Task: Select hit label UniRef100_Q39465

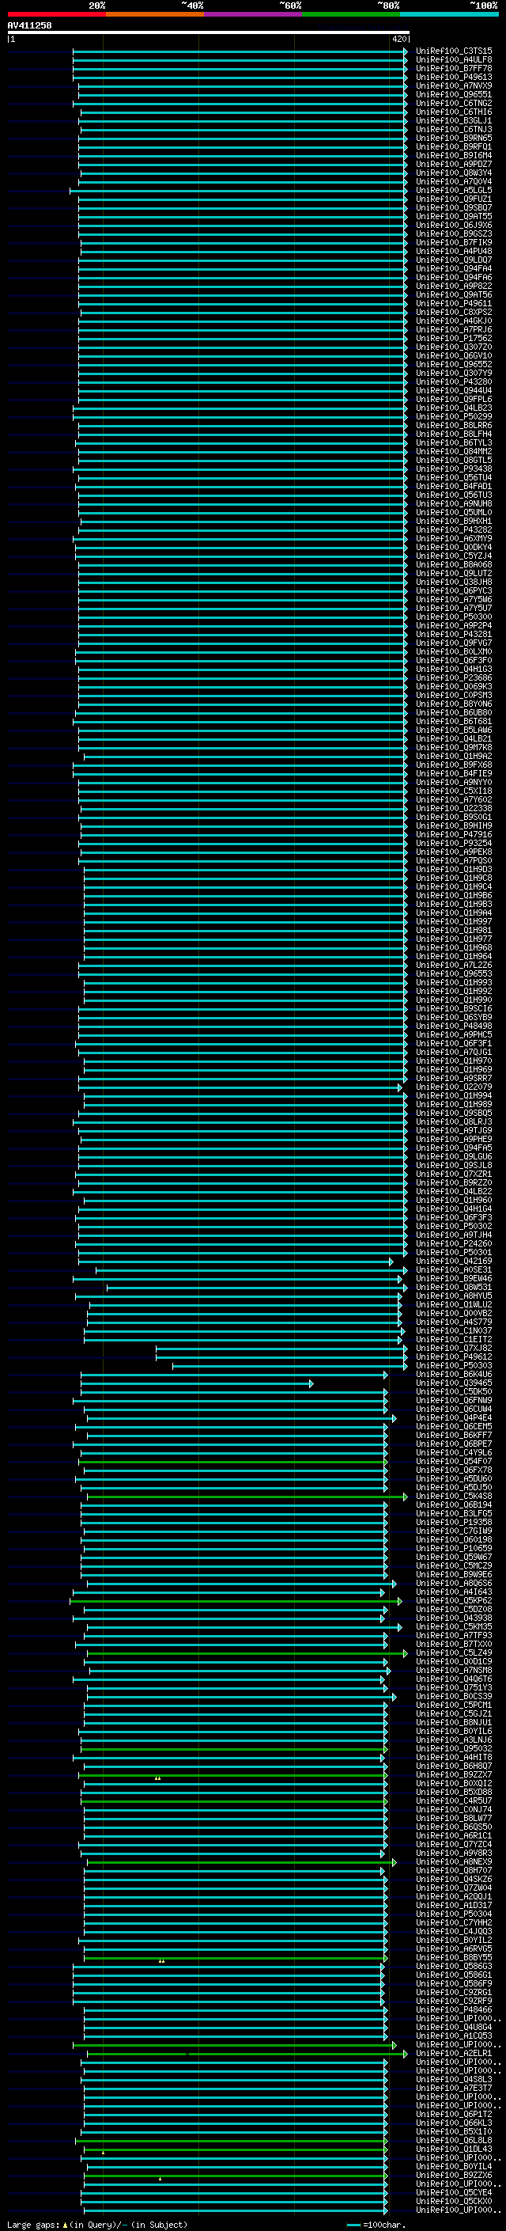Action: pyautogui.click(x=454, y=1383)
